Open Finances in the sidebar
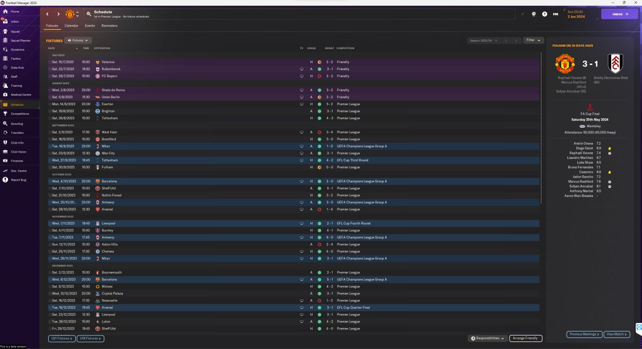The image size is (642, 349). (x=17, y=161)
